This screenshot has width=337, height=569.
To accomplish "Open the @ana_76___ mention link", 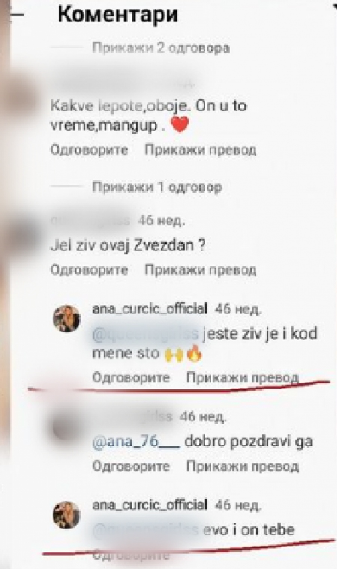I will point(136,442).
